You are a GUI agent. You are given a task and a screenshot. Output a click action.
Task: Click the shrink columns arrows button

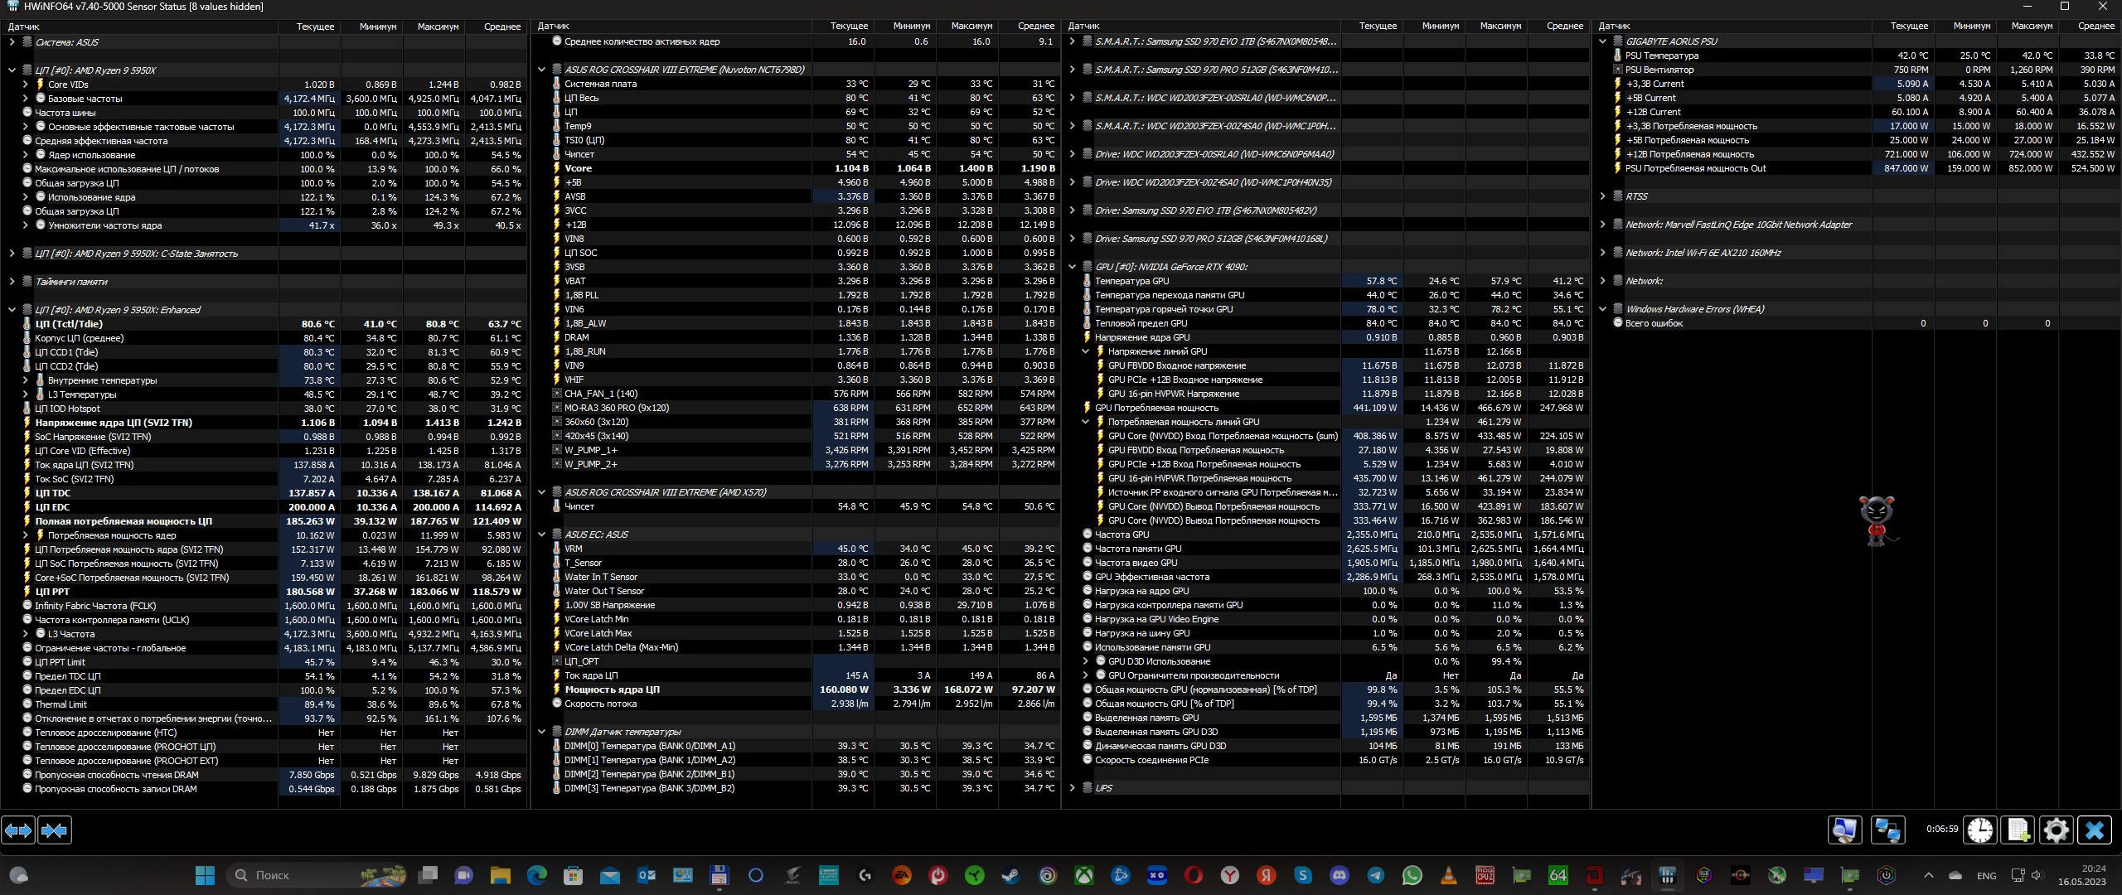(55, 830)
